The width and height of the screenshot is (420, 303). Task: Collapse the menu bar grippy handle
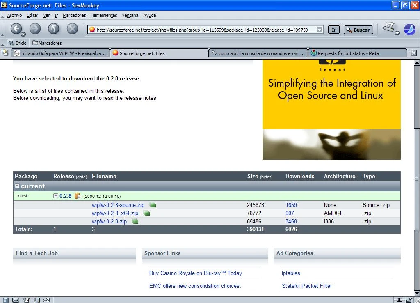(x=2, y=16)
